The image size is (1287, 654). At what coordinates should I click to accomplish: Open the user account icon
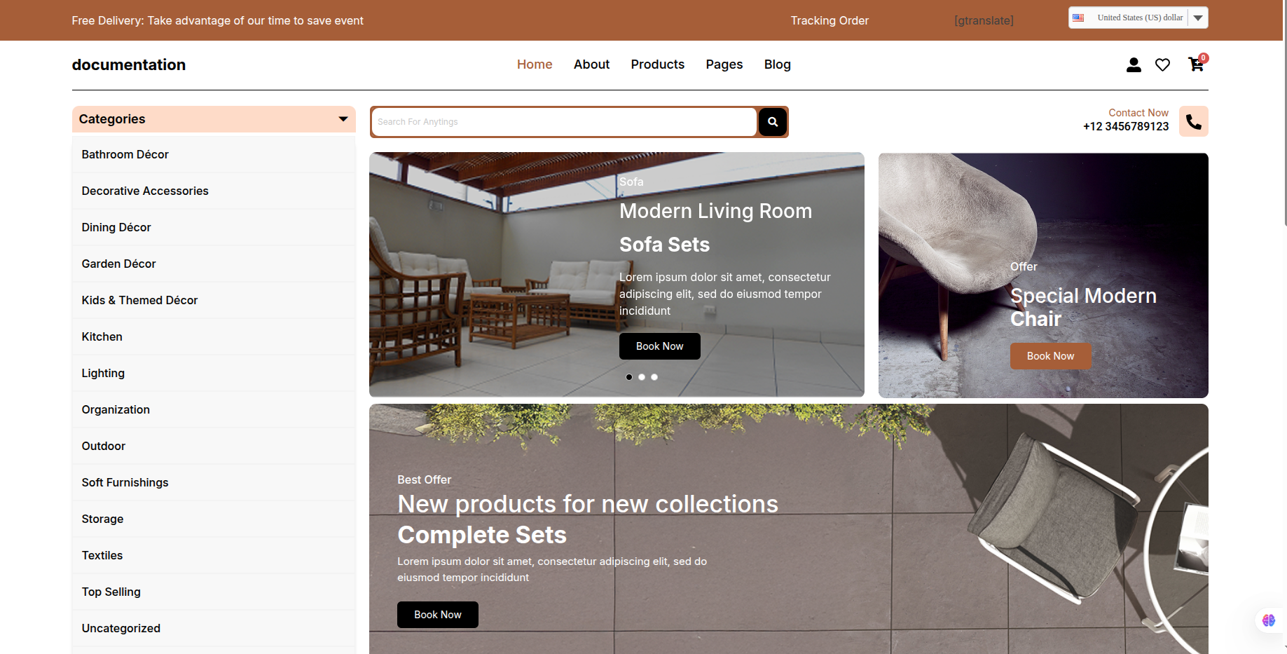click(1134, 64)
